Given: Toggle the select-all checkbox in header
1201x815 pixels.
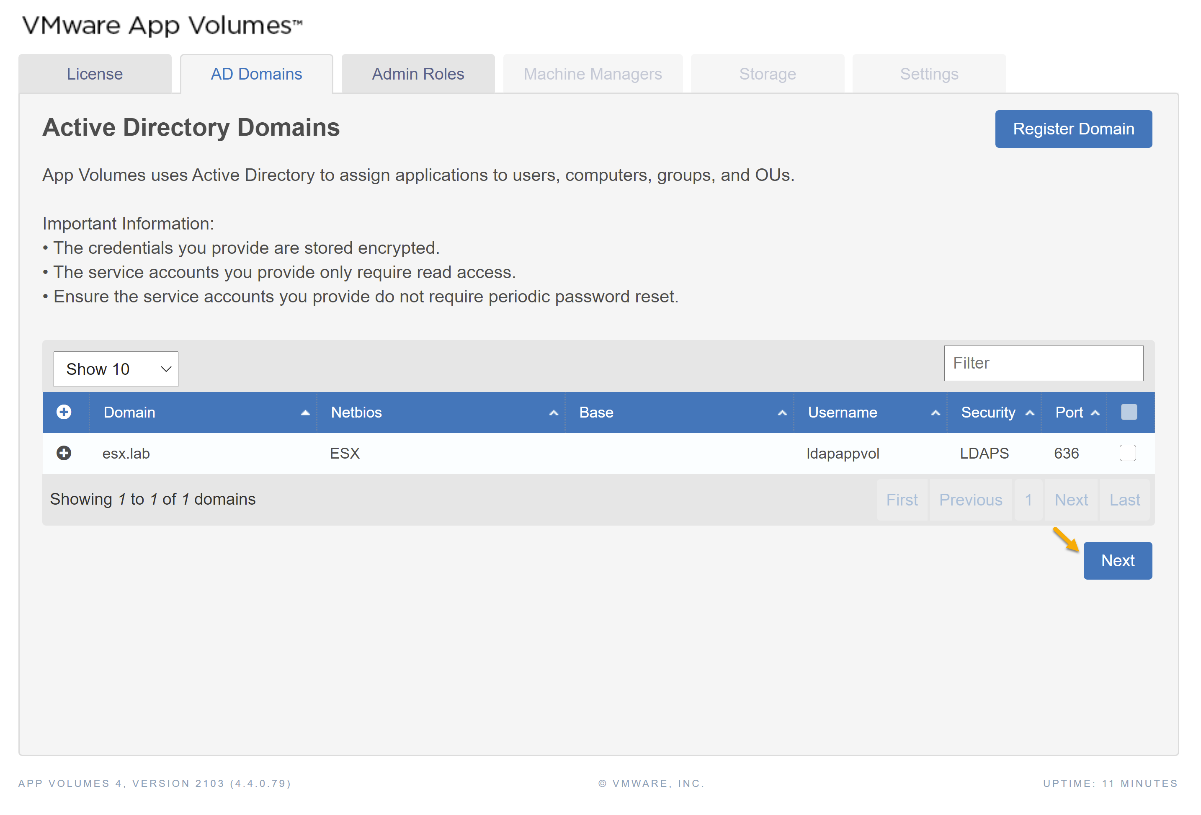Looking at the screenshot, I should (1129, 413).
